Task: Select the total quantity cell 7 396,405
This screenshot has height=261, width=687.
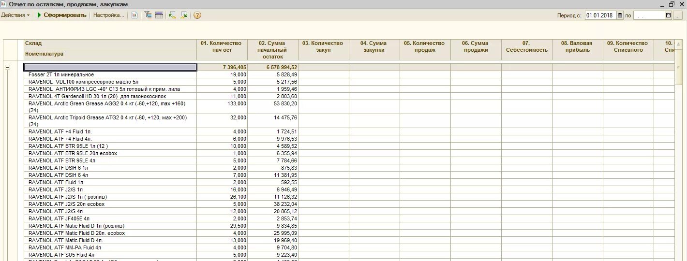Action: coord(222,67)
